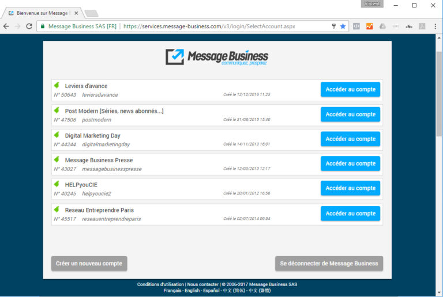Click the green icon next to HELPyouCIE
The height and width of the screenshot is (297, 443).
pyautogui.click(x=57, y=184)
